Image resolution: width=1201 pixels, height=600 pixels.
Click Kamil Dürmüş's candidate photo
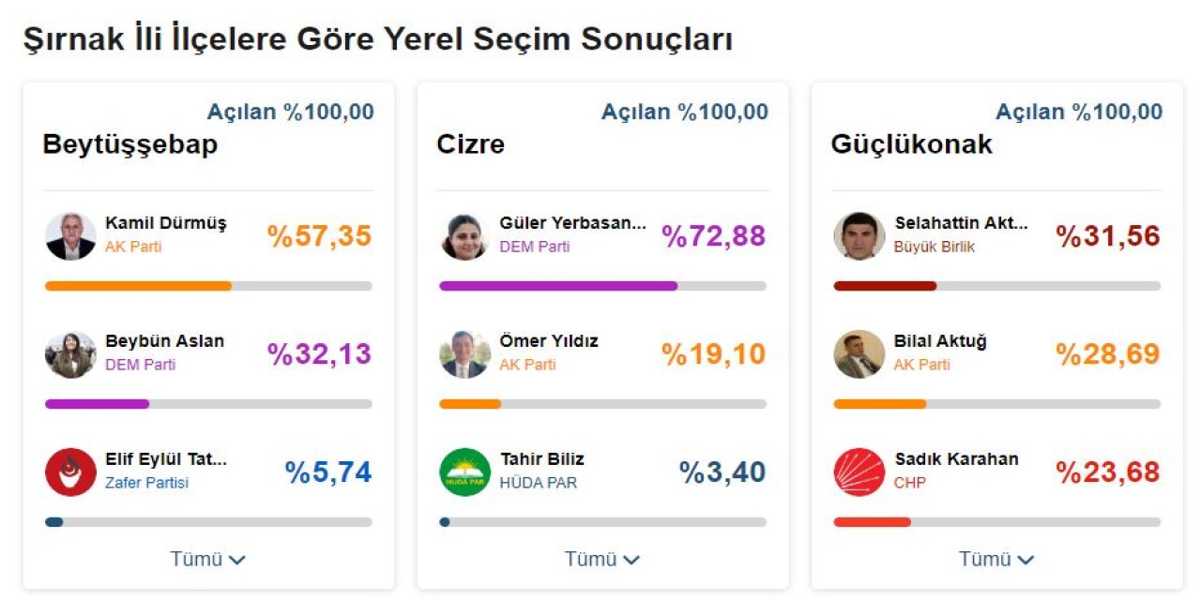tap(70, 235)
